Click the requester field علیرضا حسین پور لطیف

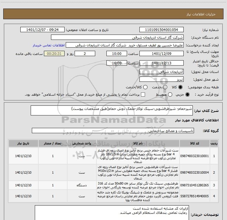coord(125,45)
